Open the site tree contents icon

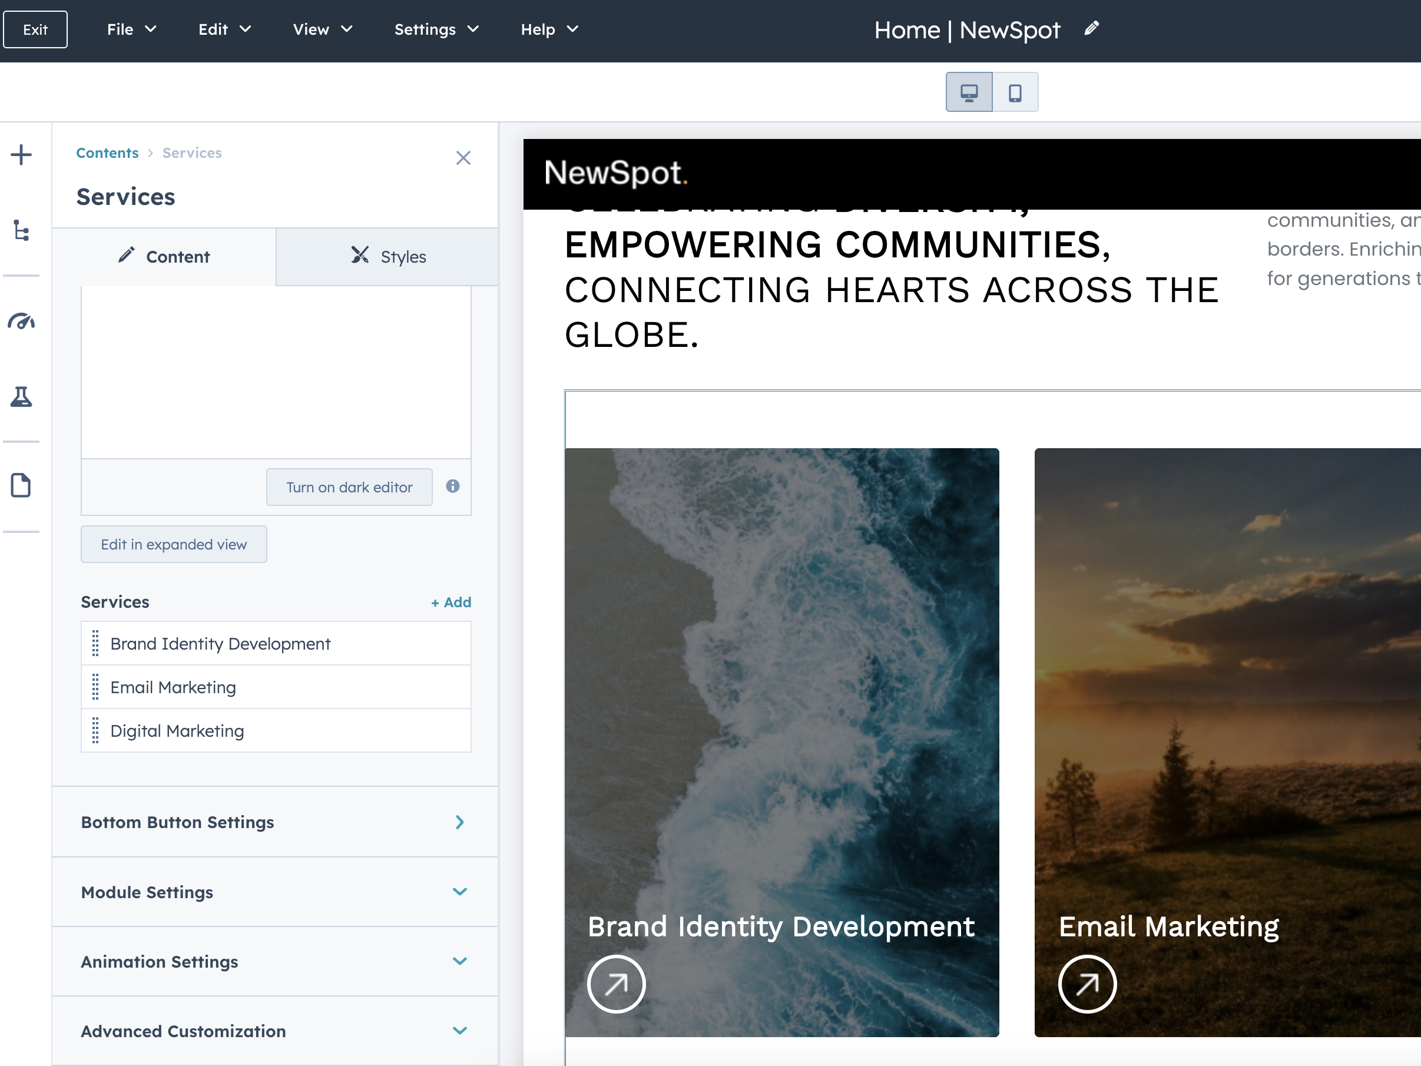tap(21, 231)
